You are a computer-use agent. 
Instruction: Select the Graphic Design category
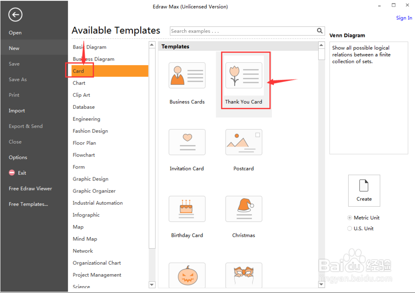tap(91, 179)
